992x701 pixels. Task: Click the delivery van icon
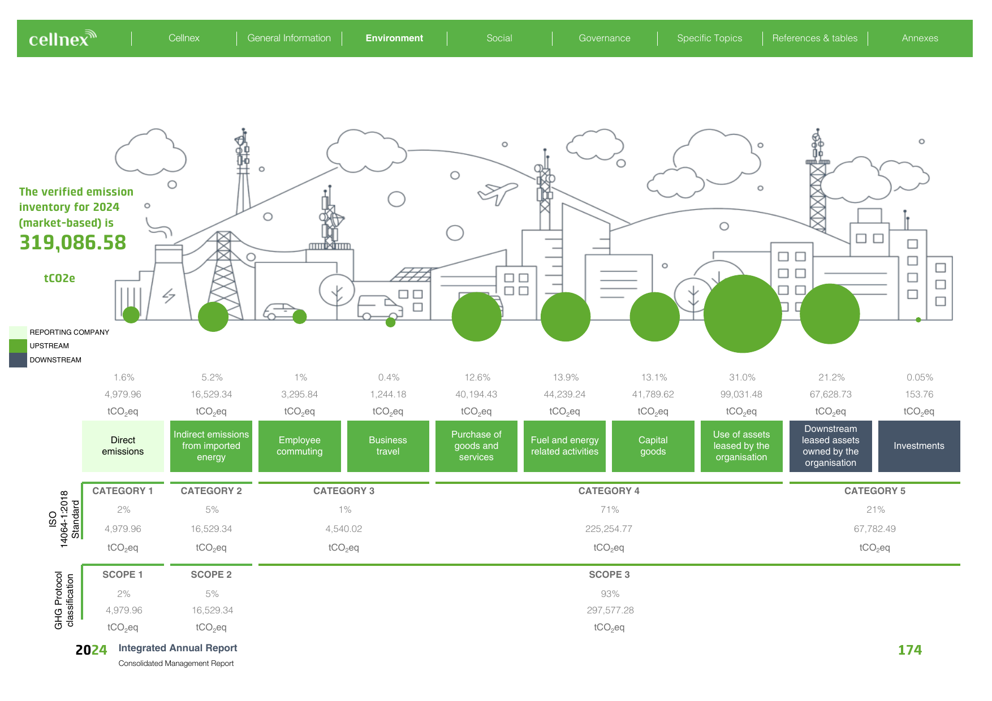379,308
